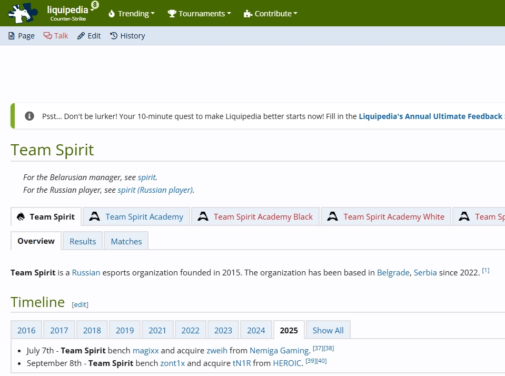Click the Liquipedia's Annual Ultimate Feedback link
505x376 pixels.
point(430,116)
